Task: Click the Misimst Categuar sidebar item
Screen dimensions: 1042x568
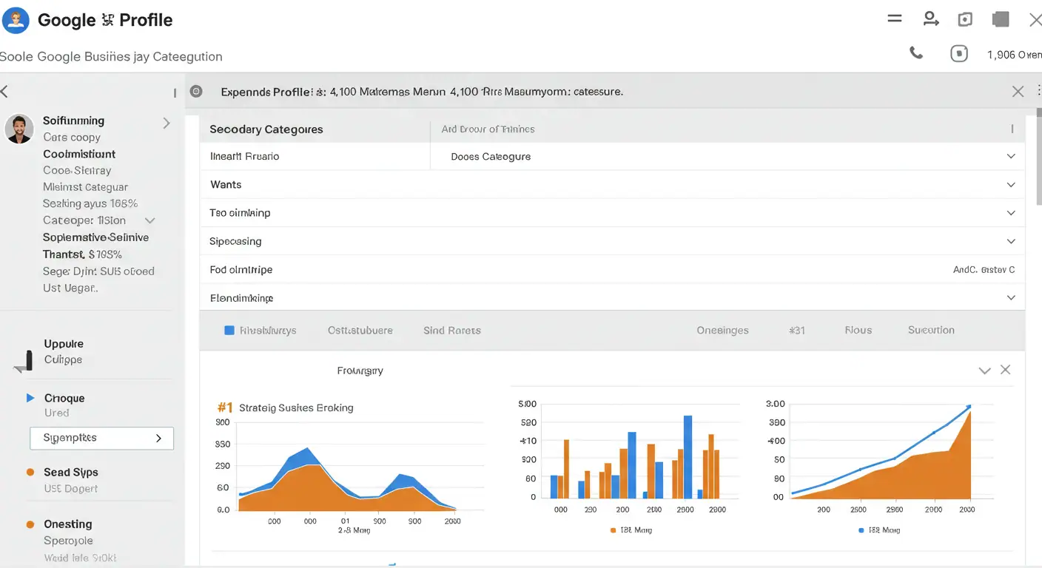Action: pyautogui.click(x=85, y=187)
